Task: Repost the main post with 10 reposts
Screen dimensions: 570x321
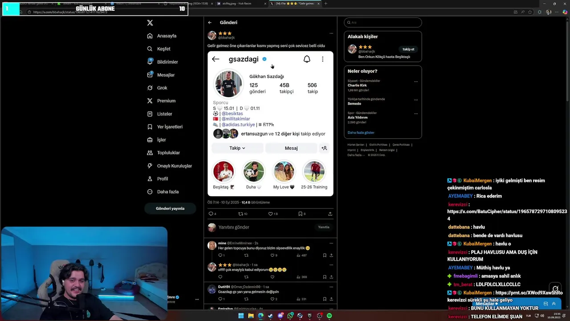Action: (x=243, y=214)
